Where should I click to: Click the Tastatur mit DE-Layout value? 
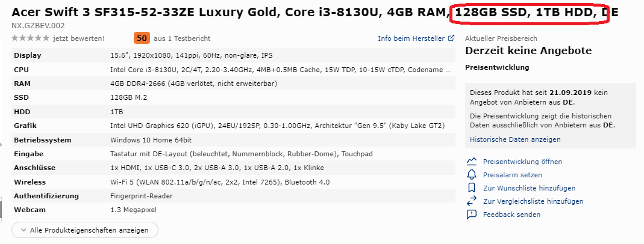(x=242, y=154)
